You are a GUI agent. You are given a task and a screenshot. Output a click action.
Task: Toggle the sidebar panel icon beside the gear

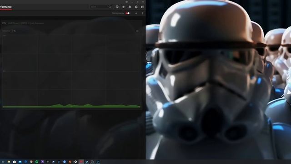142,7
